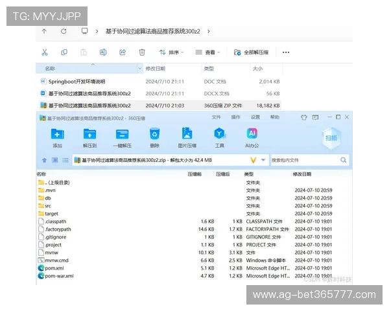389x311 pixels.
Task: Select the target folder
Action: (48, 214)
